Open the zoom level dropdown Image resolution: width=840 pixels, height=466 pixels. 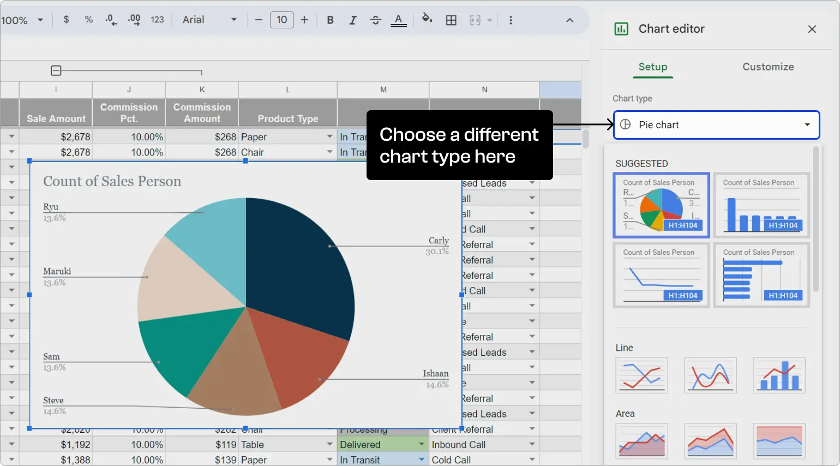[x=22, y=20]
